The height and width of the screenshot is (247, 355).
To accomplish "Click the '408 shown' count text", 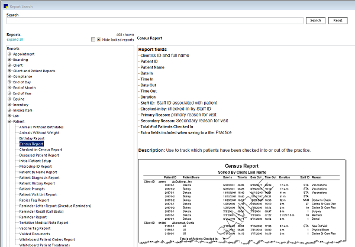I will [125, 35].
